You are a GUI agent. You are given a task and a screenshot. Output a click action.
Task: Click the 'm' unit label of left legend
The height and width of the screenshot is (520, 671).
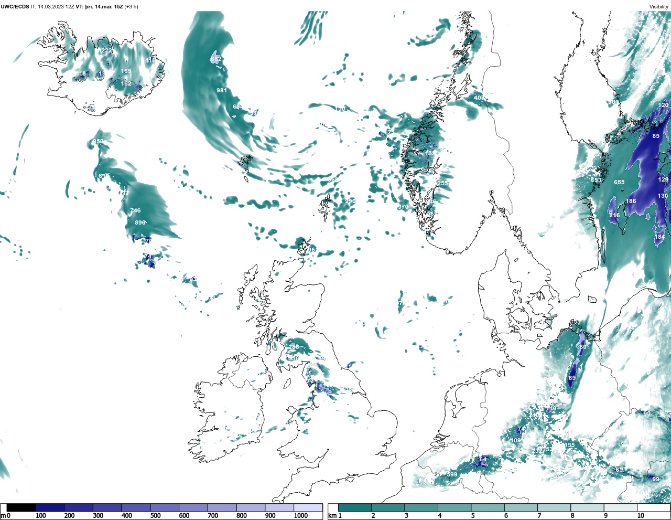[x=3, y=516]
